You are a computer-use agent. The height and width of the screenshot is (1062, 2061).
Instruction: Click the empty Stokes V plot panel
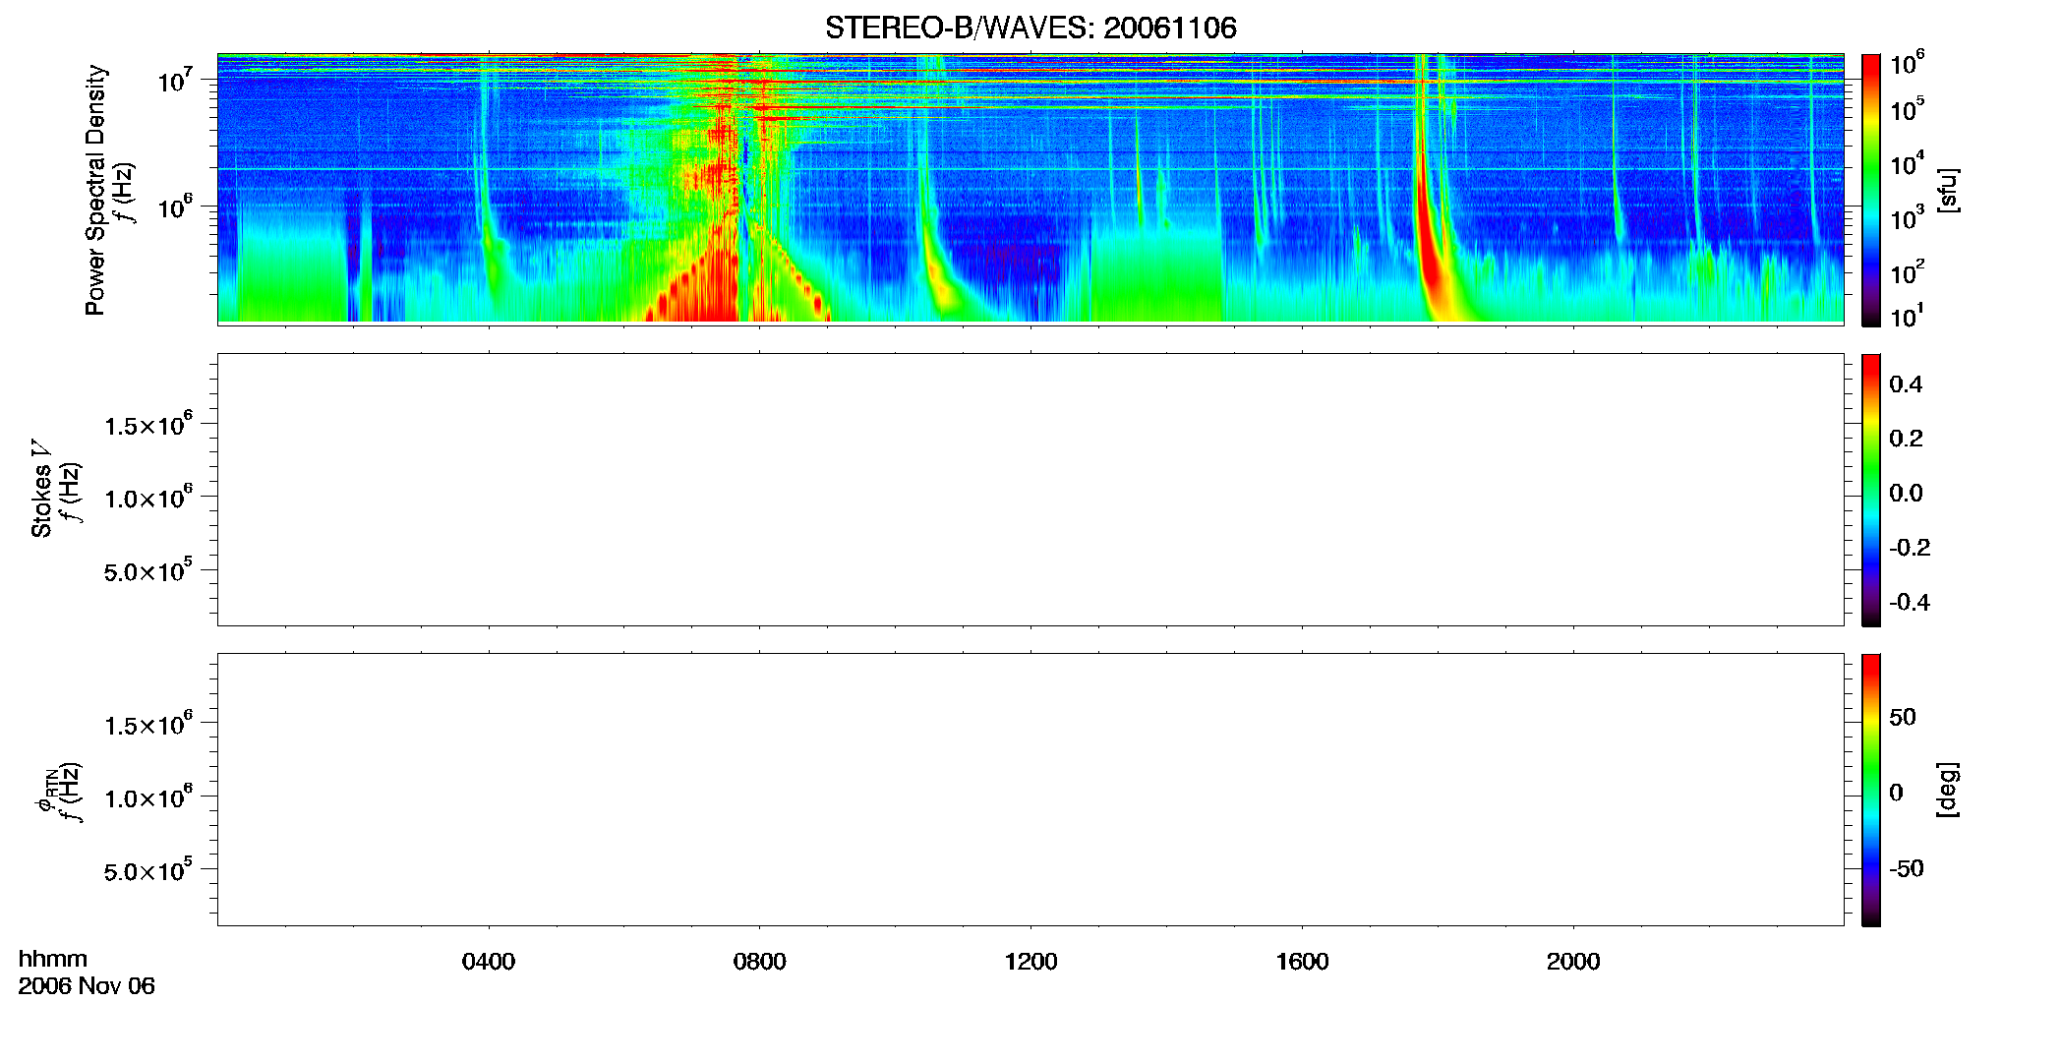point(1030,490)
